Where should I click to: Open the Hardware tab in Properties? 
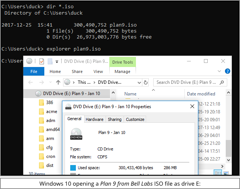[x=94, y=119]
